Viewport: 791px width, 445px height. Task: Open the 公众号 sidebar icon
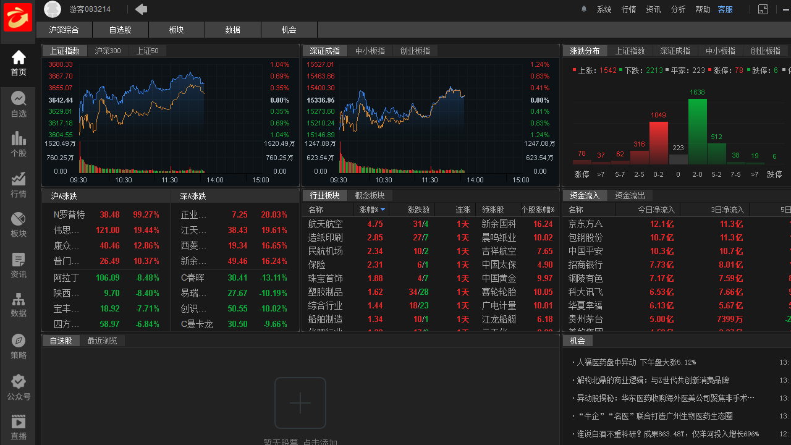[x=19, y=387]
